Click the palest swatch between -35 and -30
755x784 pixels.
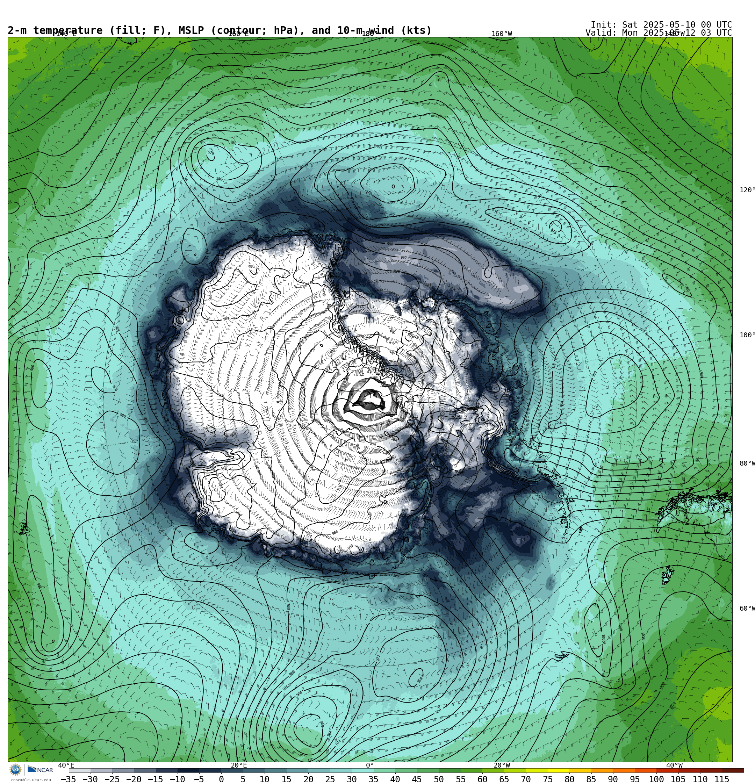click(80, 771)
